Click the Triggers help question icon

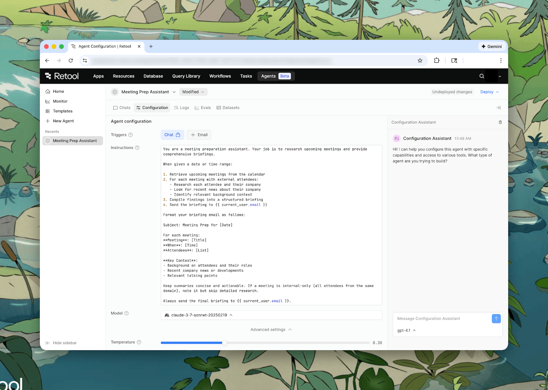(130, 135)
